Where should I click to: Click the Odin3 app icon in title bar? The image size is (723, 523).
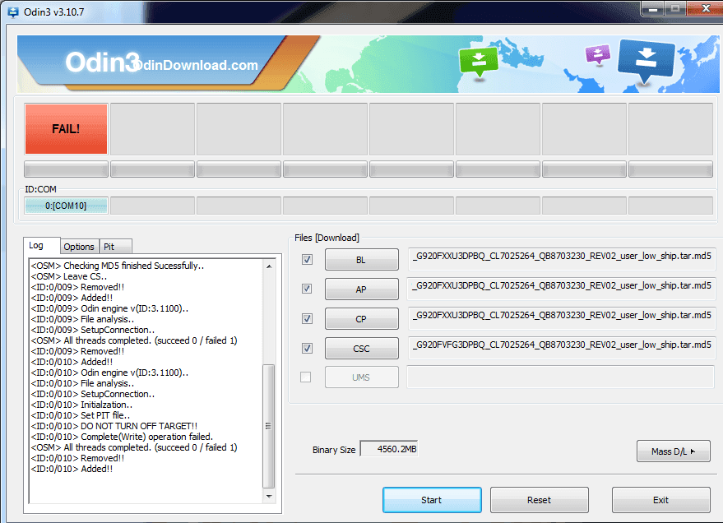13,12
